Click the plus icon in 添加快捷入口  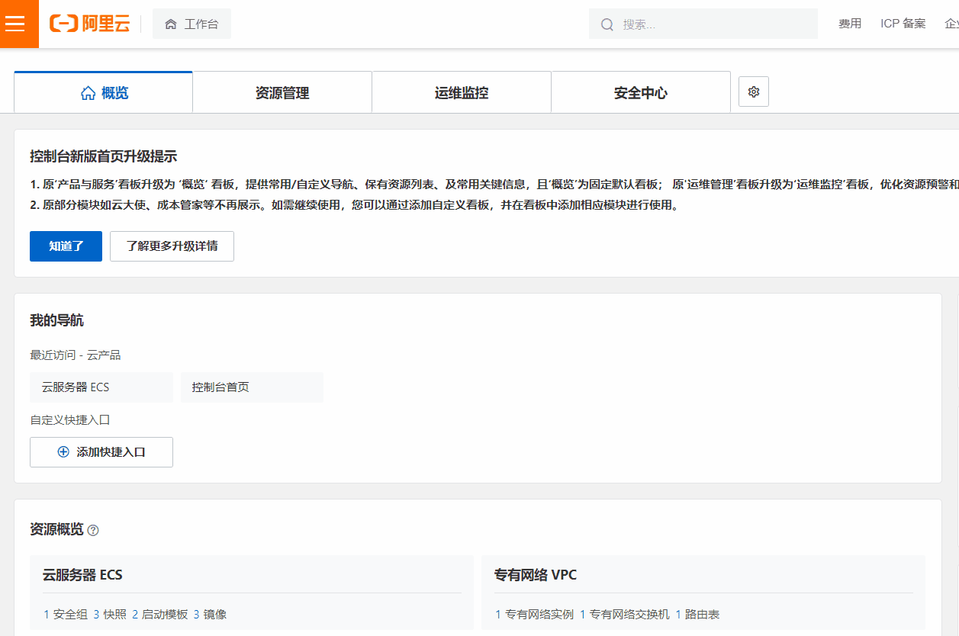[x=63, y=452]
